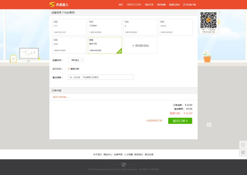
Task: Open 人才招聘 in the footer
Action: tap(128, 154)
